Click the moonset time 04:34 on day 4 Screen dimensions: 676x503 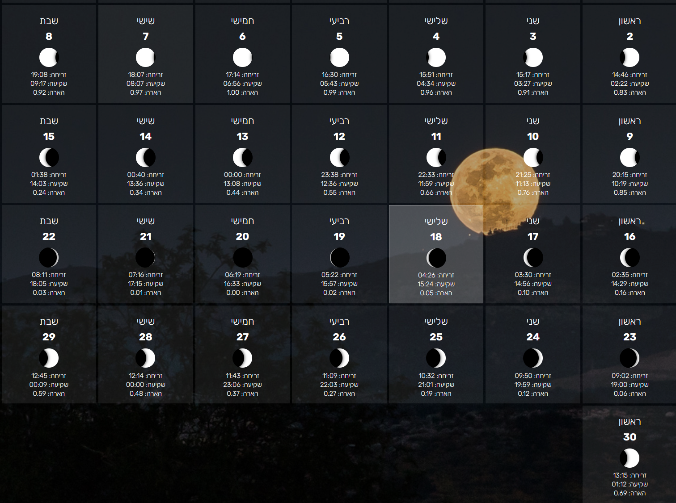tap(426, 84)
